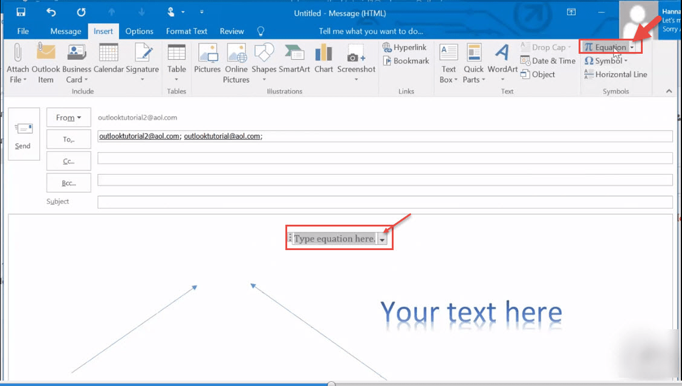The height and width of the screenshot is (386, 682).
Task: Select recipient outlooktutorial2@aol.com in the To field
Action: (139, 136)
